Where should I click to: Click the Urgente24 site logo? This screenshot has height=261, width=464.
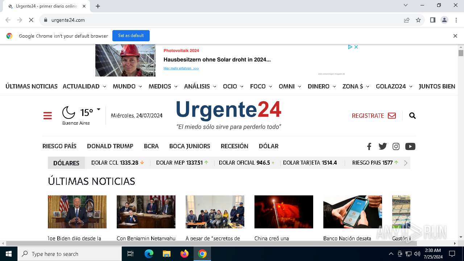pos(229,115)
